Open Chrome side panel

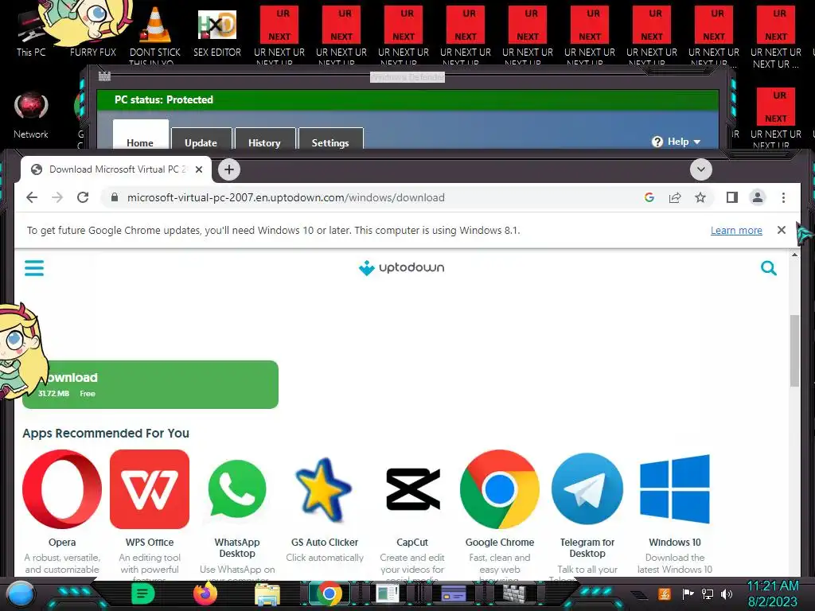coord(732,197)
